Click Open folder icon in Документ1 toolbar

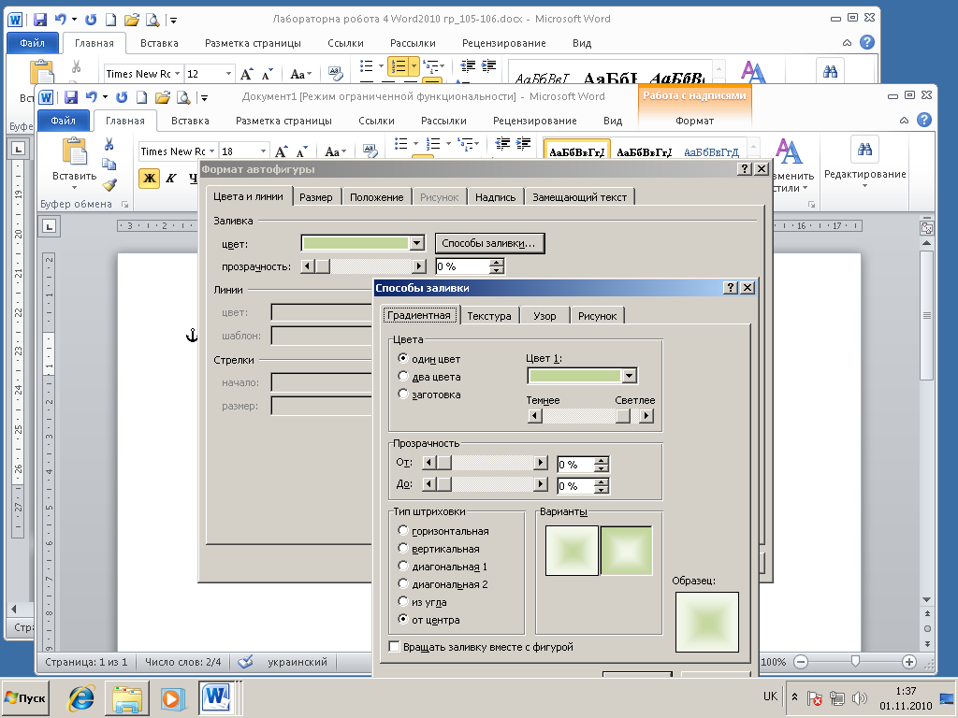(x=162, y=97)
